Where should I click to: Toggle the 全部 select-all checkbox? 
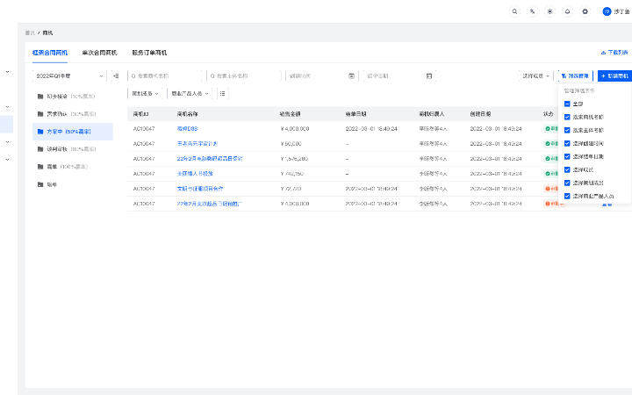pyautogui.click(x=567, y=104)
